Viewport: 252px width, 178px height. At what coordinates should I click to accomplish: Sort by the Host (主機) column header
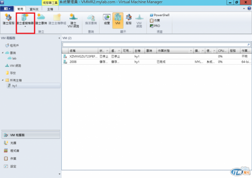(139, 51)
